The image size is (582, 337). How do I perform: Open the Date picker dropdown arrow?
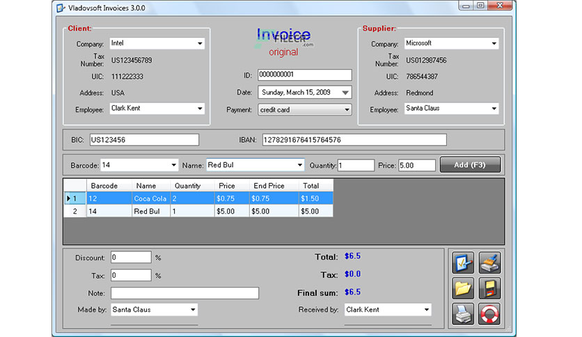[x=345, y=93]
